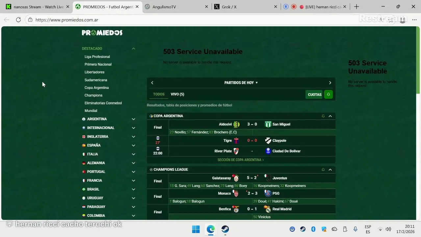Click the San Miguel team crest

pyautogui.click(x=268, y=124)
